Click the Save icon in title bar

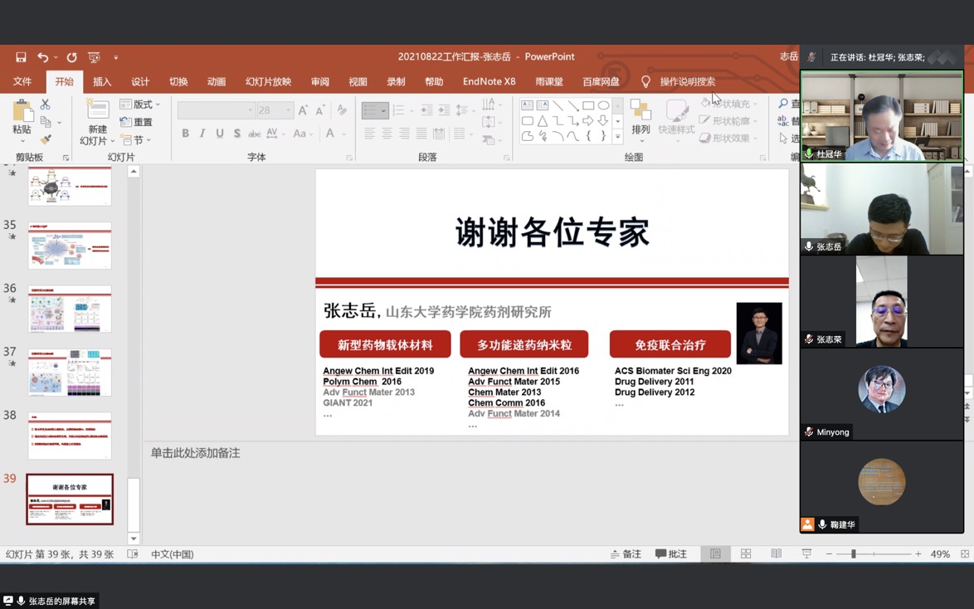(x=21, y=57)
